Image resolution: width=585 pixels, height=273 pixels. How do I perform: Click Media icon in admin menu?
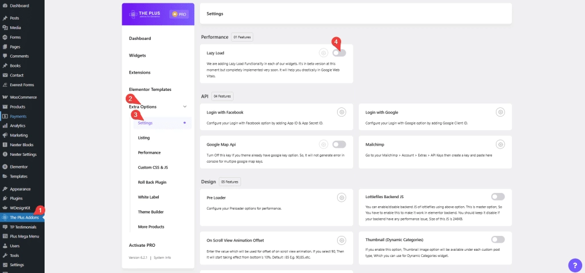pos(5,27)
